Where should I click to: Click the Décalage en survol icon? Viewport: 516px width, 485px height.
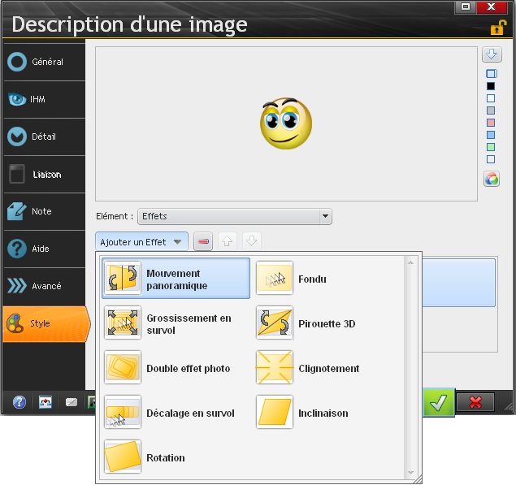click(123, 413)
